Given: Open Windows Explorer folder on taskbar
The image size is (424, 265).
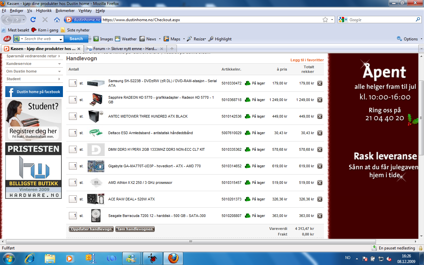Looking at the screenshot, I should [50, 258].
